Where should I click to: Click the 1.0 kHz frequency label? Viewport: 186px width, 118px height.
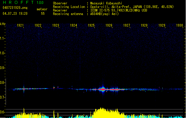tap(3, 53)
